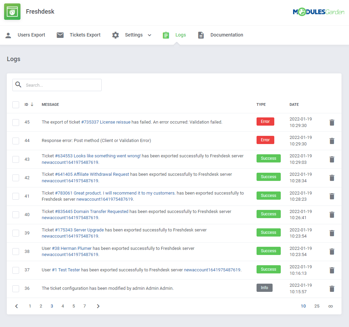Go to page 1
Screen dimensions: 349x327
30,306
